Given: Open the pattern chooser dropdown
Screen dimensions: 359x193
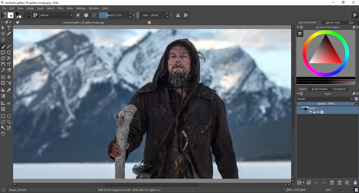Looking at the screenshot, I should 11,15.
